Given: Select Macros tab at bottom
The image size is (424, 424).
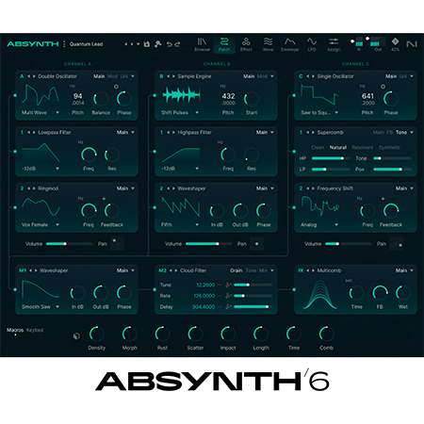Looking at the screenshot, I should point(15,330).
